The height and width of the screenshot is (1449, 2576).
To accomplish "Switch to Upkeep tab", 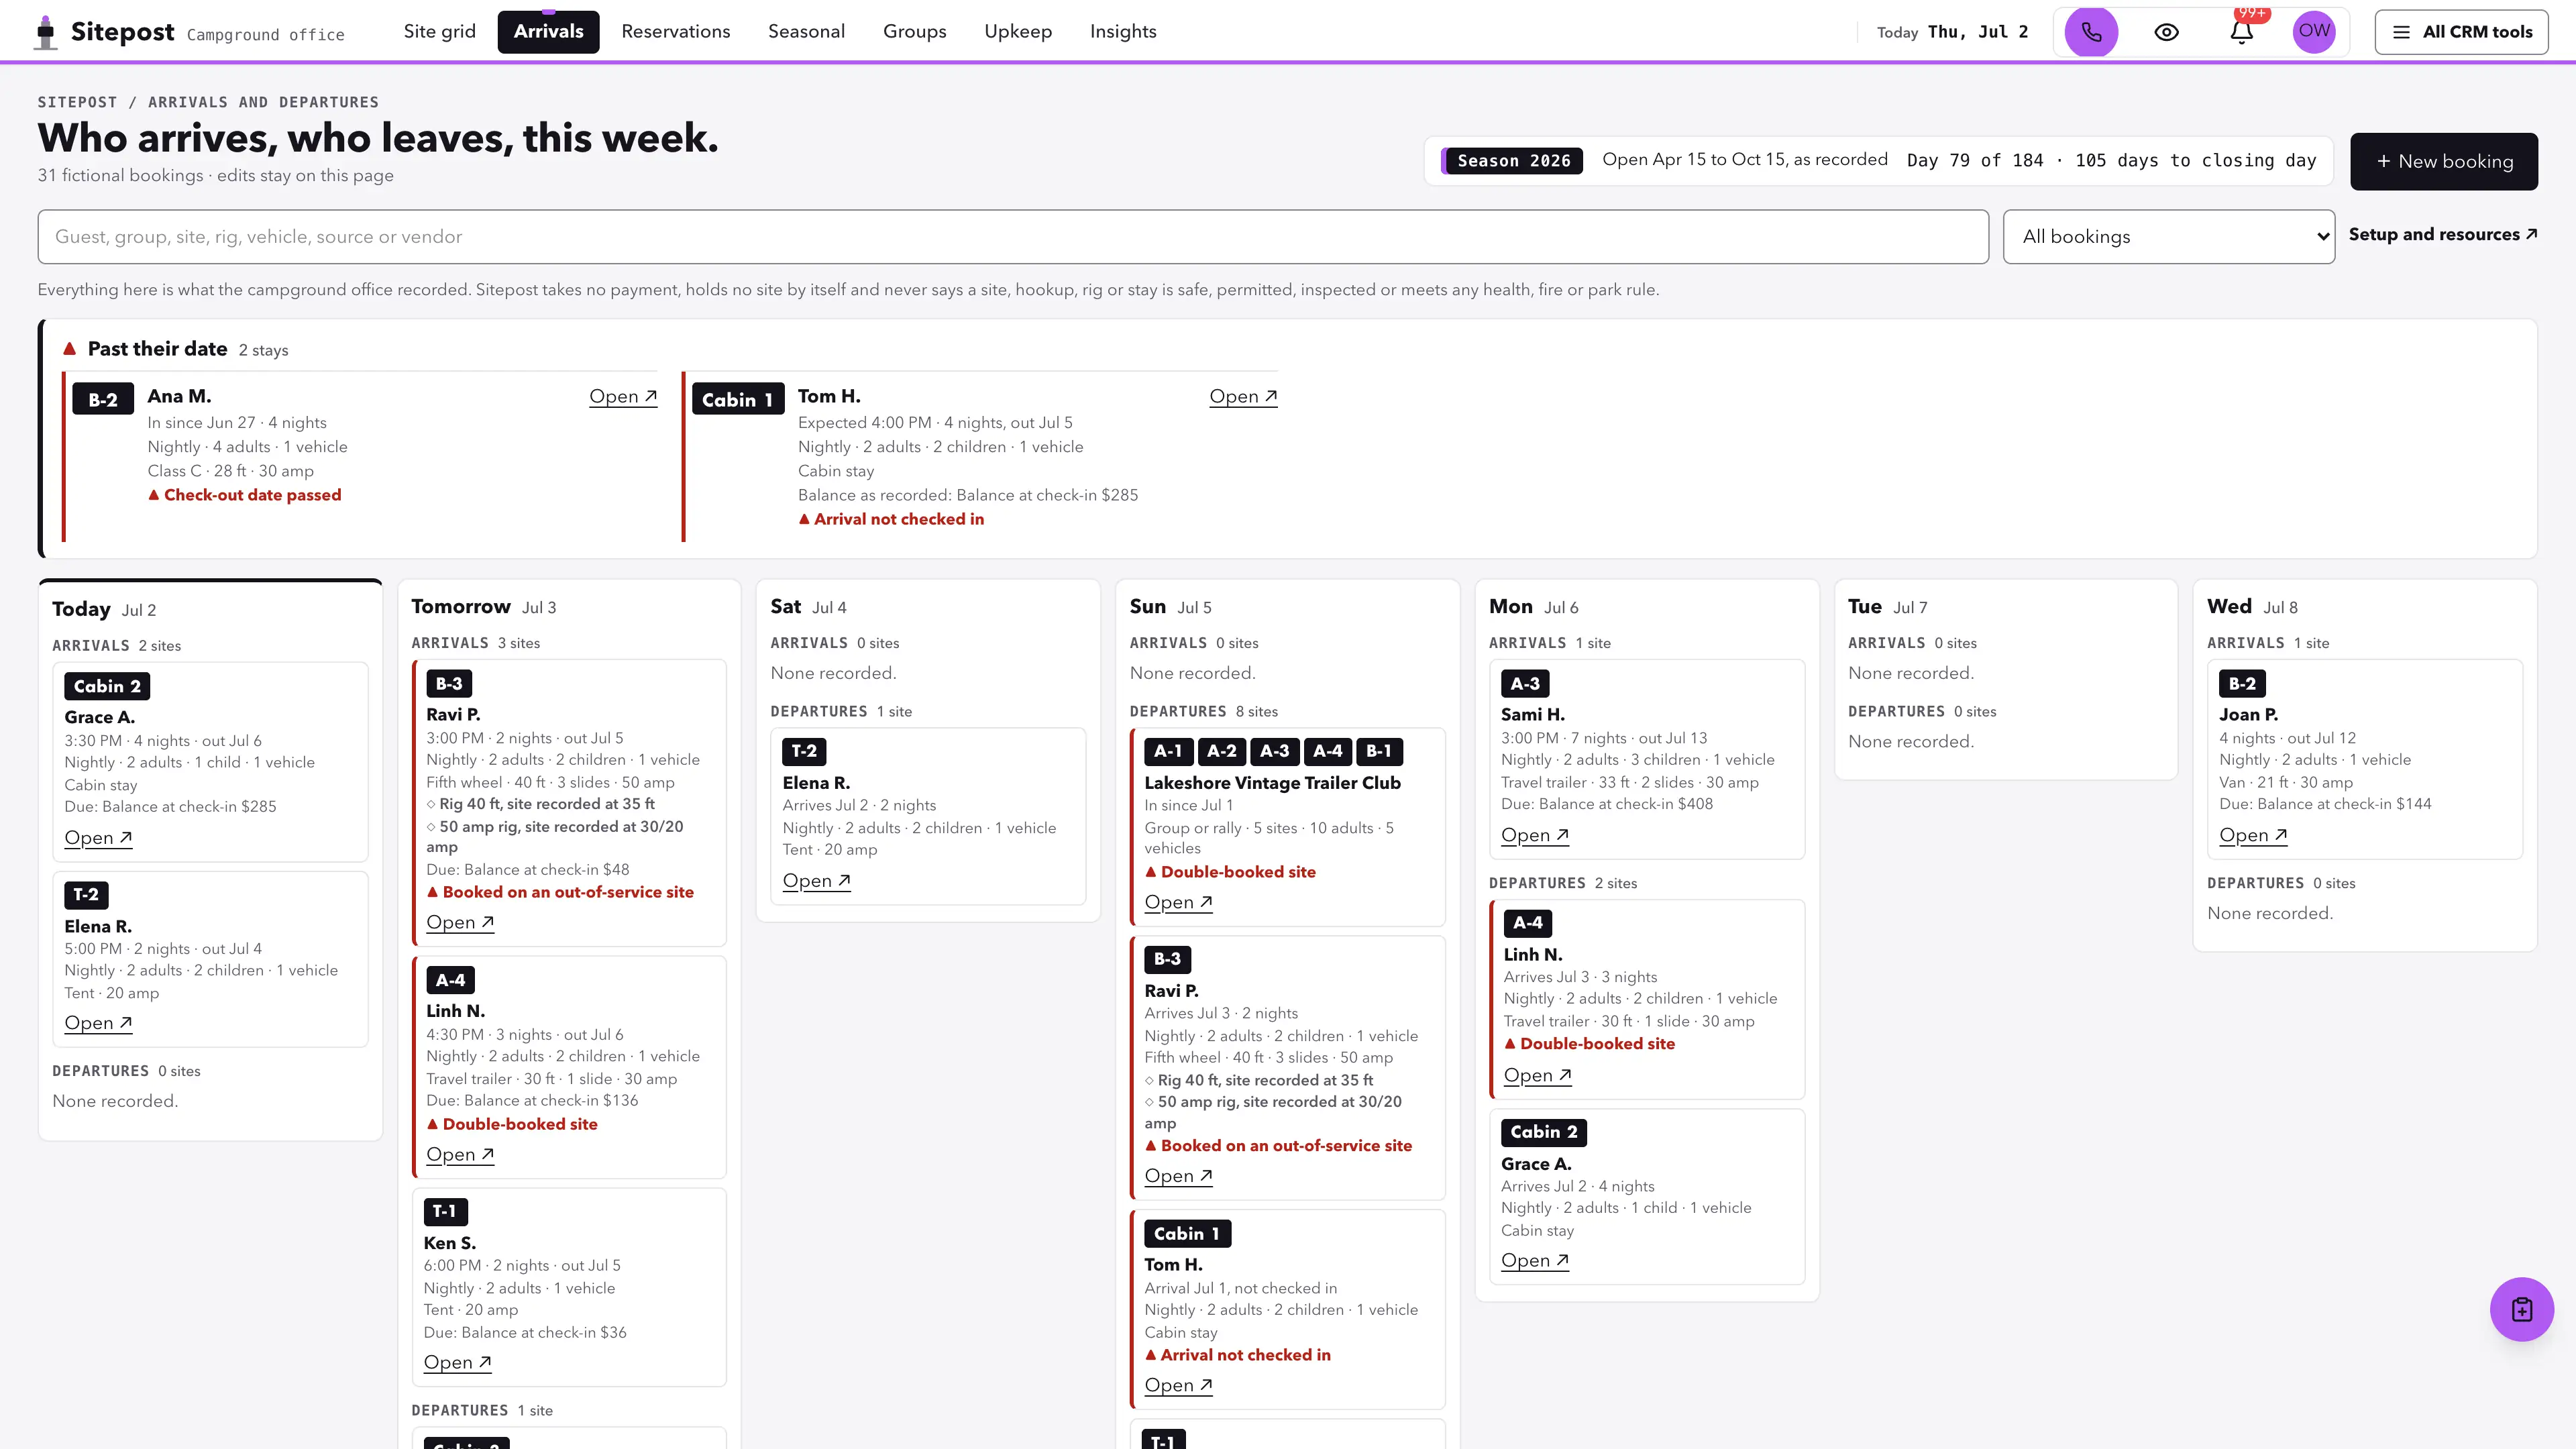I will coord(1017,32).
